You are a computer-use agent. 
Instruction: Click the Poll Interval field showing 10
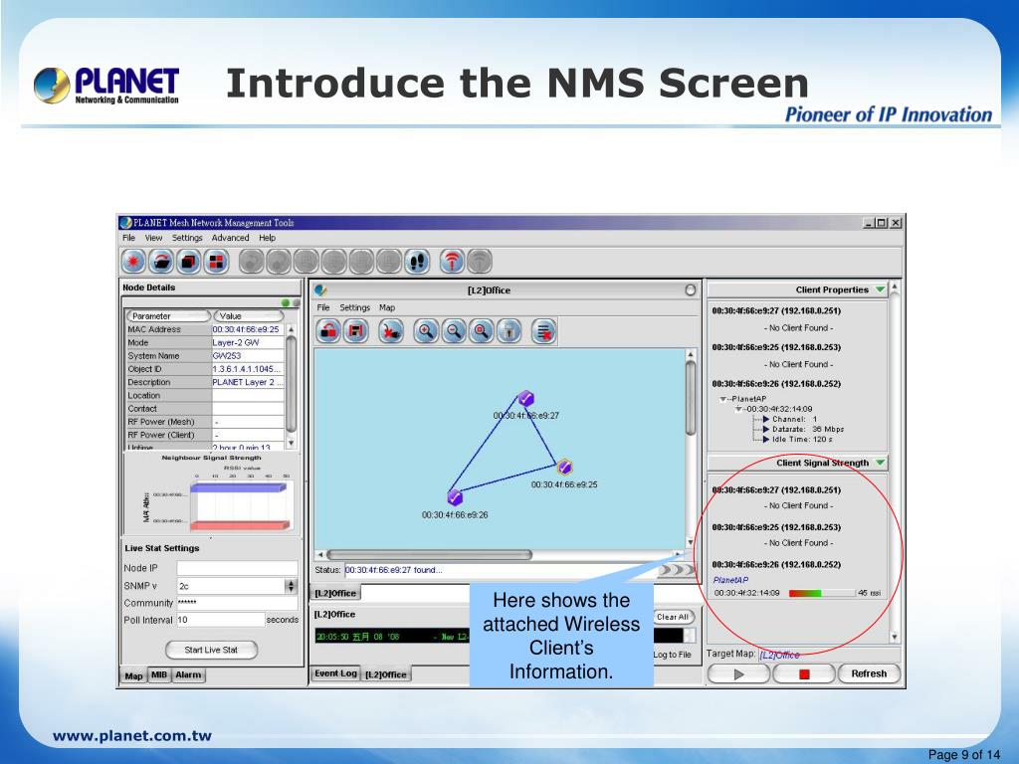220,620
